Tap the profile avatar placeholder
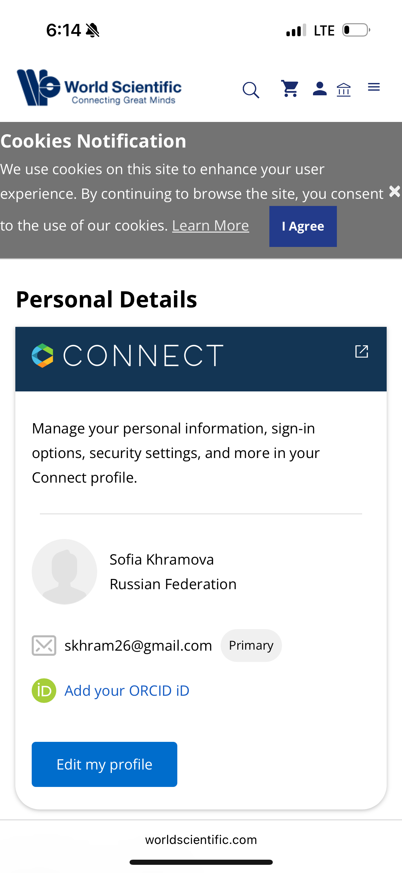 tap(64, 571)
